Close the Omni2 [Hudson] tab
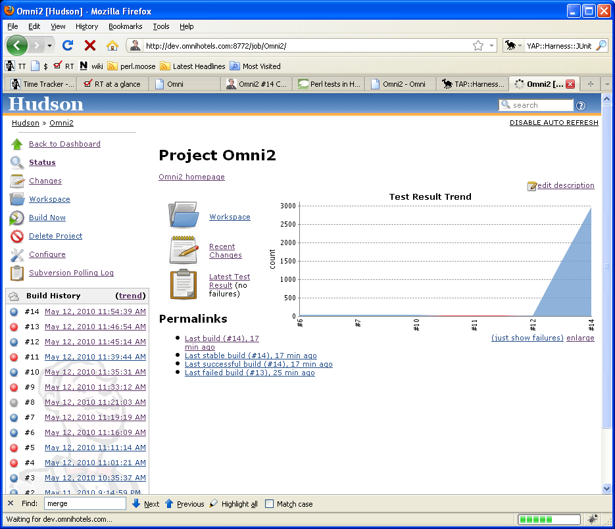 [x=571, y=84]
